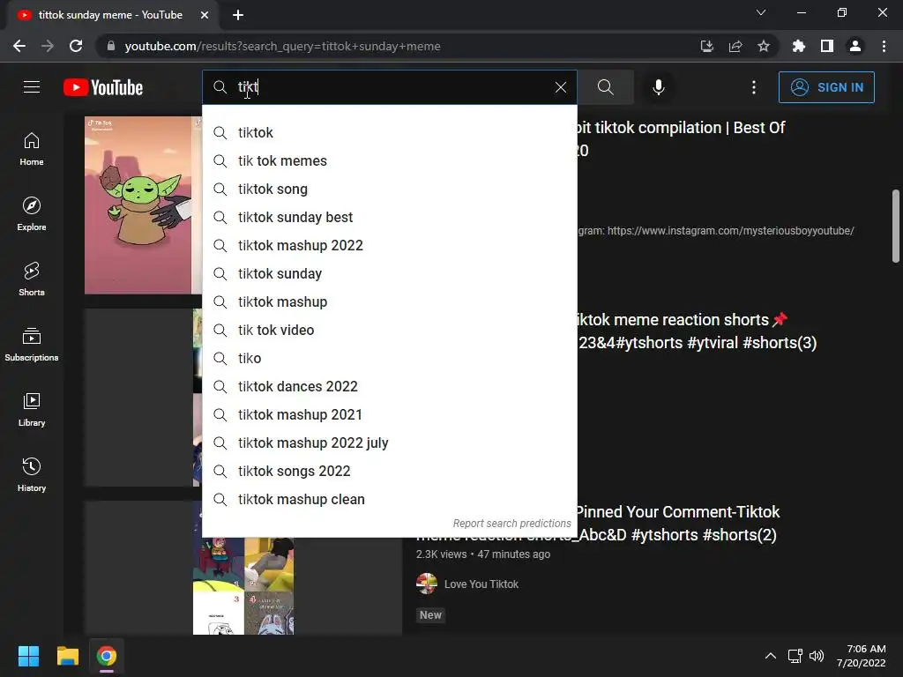903x677 pixels.
Task: Click the address bar URL
Action: pos(283,46)
